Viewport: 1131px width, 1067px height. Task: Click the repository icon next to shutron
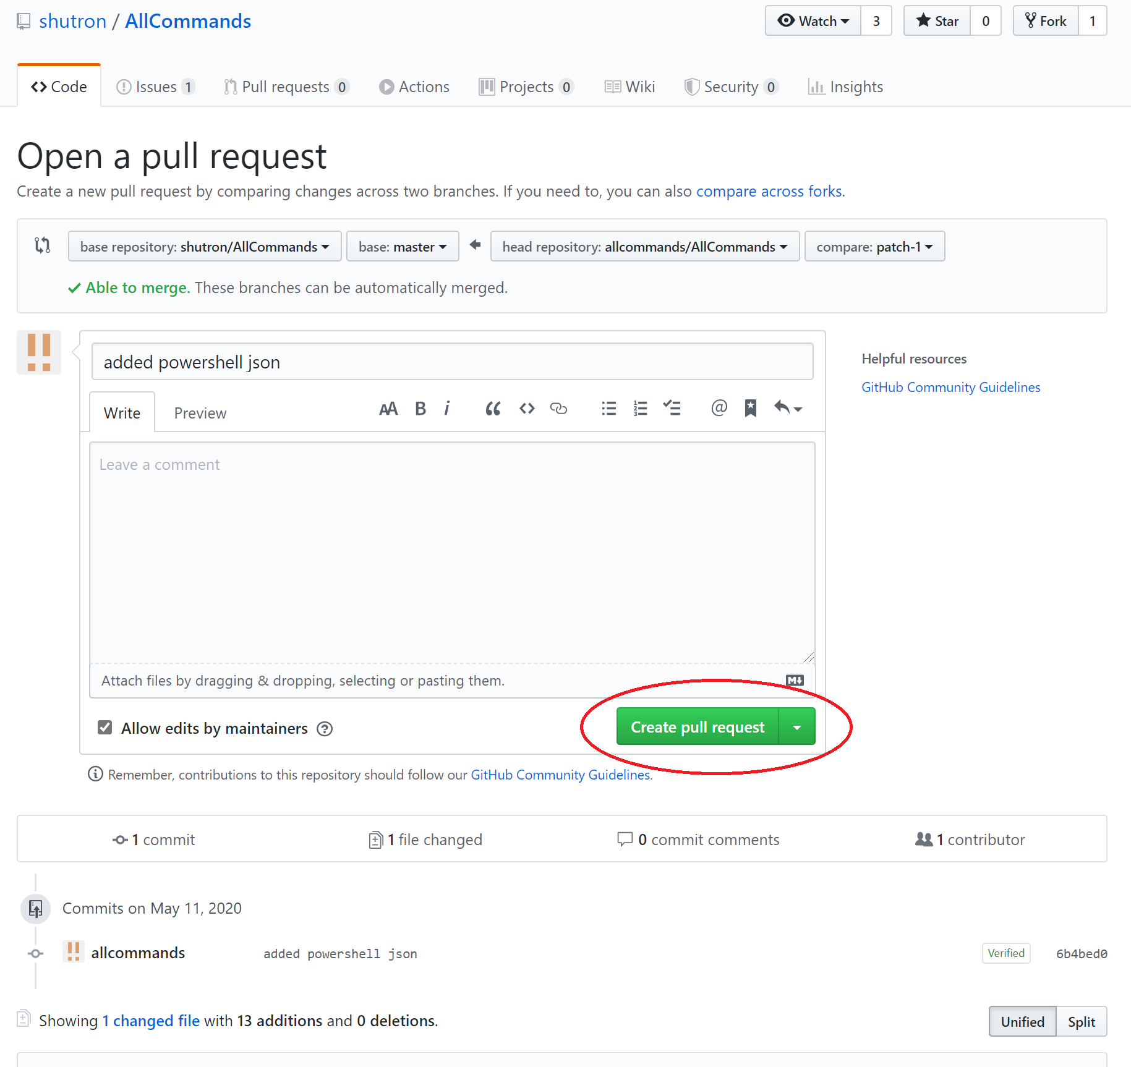[23, 22]
